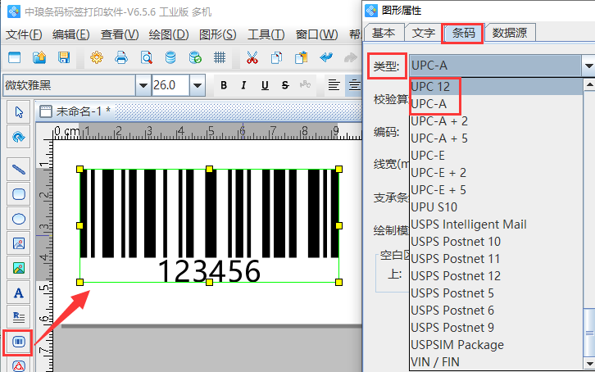Open the 文件(F) menu
Screen dimensions: 595x372
(24, 34)
